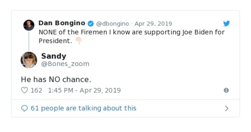Open the @Bones_zoom handle
Viewport: 251px width, 132px height.
click(x=65, y=64)
